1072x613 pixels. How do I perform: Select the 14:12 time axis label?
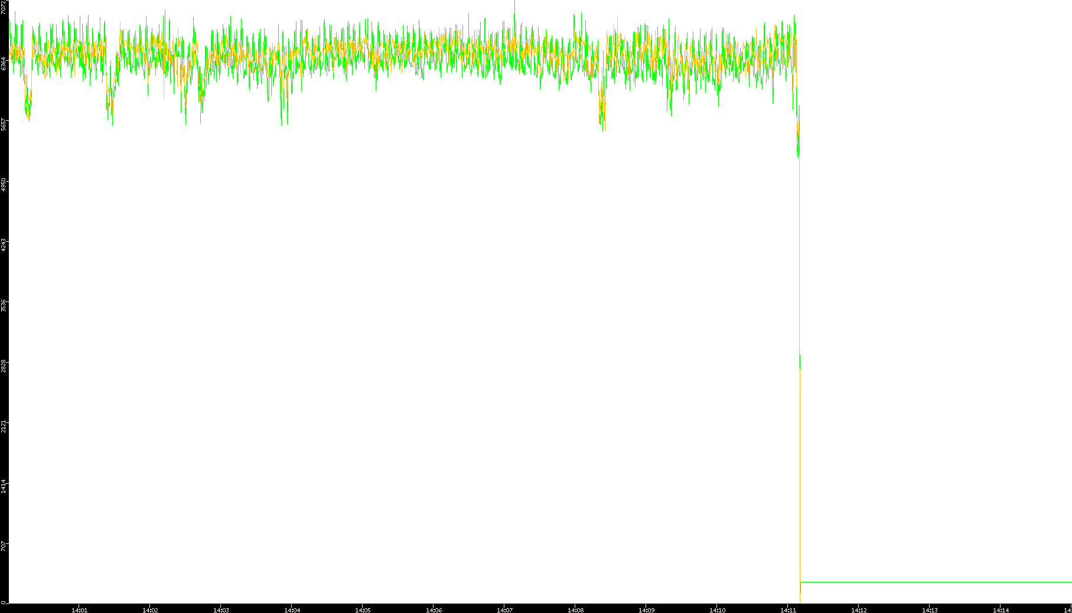pyautogui.click(x=859, y=610)
